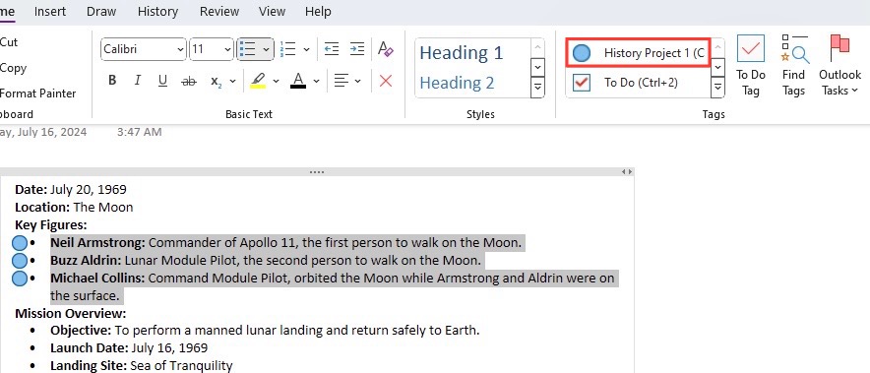Increase indent of the list
The image size is (870, 373).
pos(357,49)
